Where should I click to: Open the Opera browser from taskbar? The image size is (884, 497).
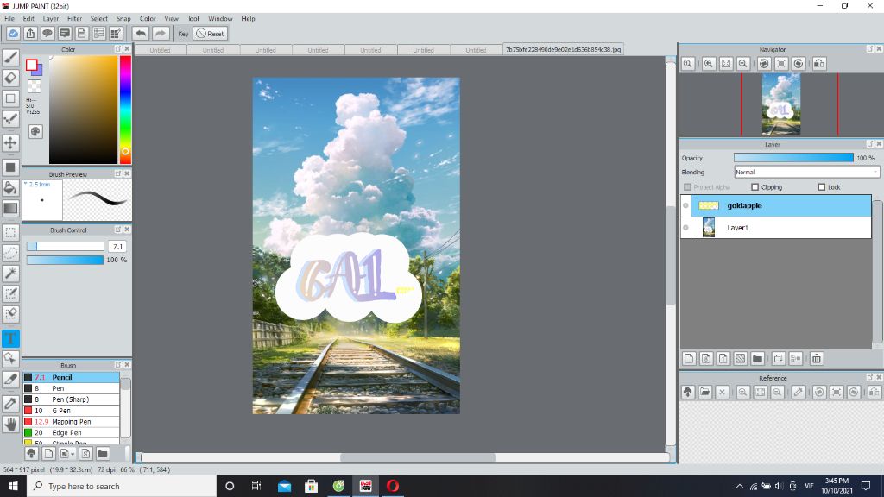pos(393,486)
